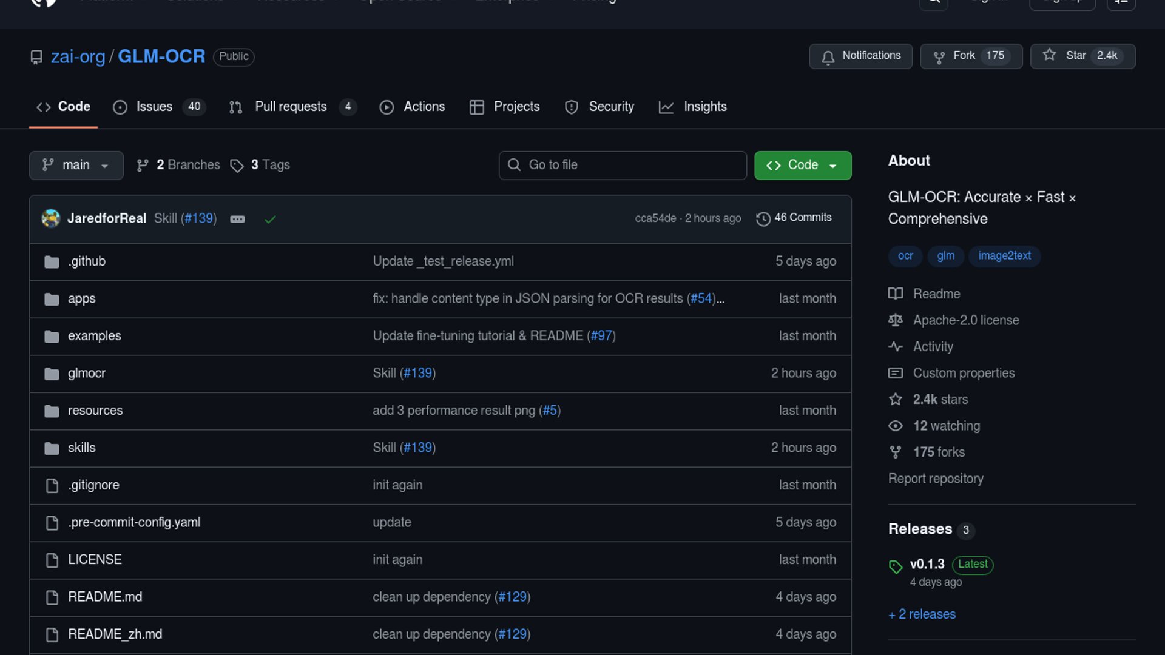1165x655 pixels.
Task: Click the Fork repository icon
Action: tap(939, 57)
